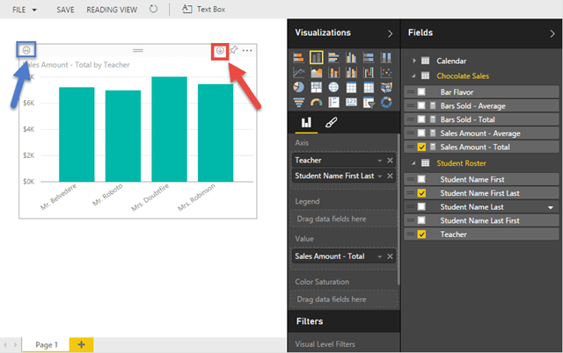Click the drill down icon on chart
The width and height of the screenshot is (563, 353).
[220, 51]
